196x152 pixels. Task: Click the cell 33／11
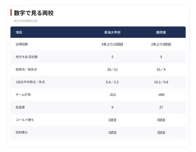click(112, 70)
